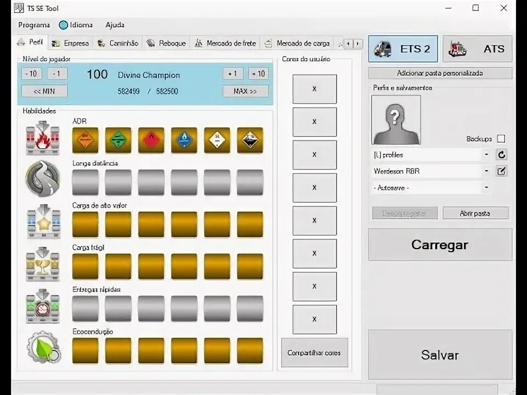Switch to the Reboque tab
This screenshot has width=527, height=395.
[167, 43]
